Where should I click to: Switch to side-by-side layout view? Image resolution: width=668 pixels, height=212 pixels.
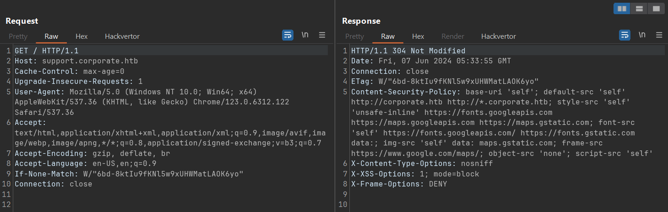[x=622, y=9]
